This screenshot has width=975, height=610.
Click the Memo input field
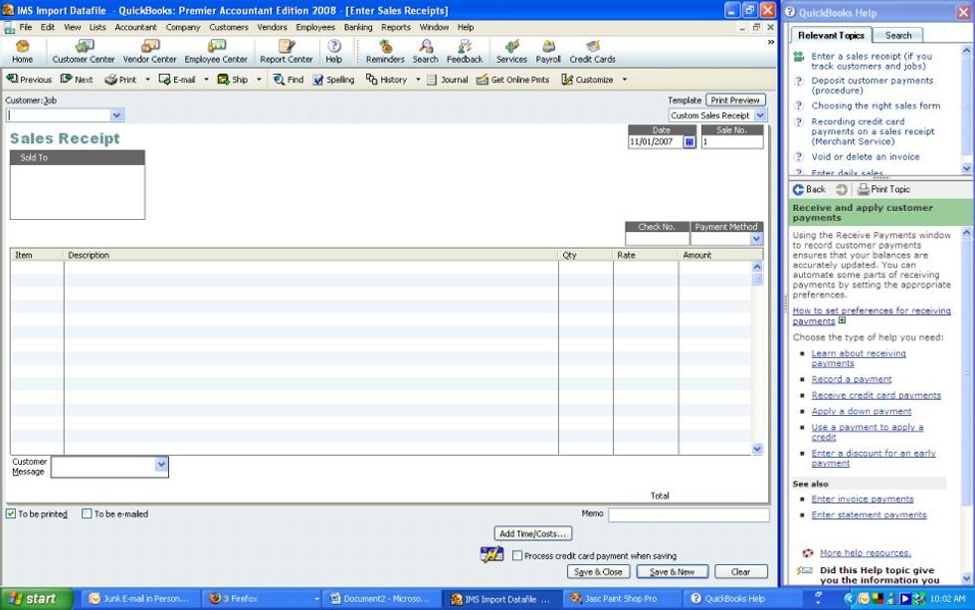coord(688,514)
